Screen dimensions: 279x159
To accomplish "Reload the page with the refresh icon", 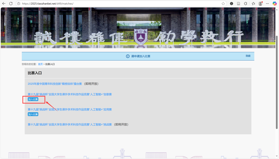I will point(11,4).
